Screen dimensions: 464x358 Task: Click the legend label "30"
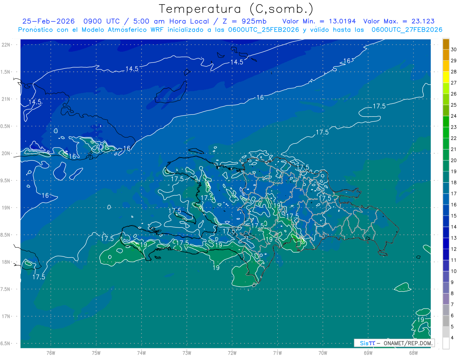tap(454, 49)
